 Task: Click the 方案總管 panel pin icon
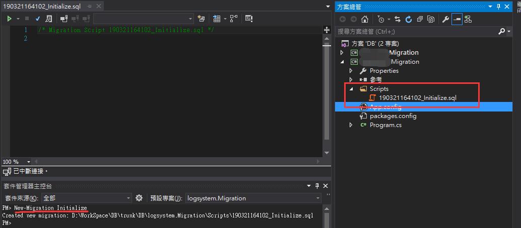498,7
